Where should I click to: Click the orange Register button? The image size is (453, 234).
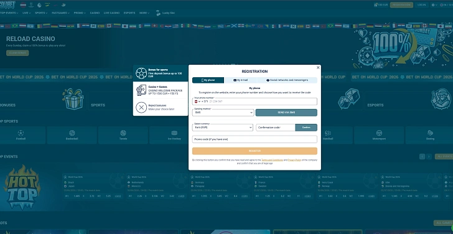[255, 151]
